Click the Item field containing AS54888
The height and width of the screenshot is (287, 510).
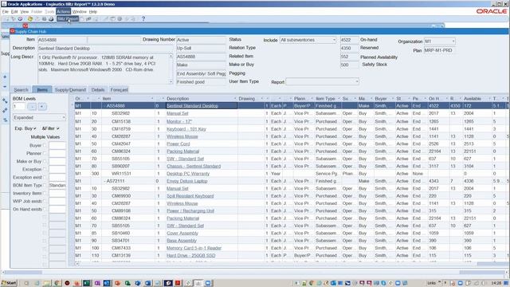(x=62, y=40)
